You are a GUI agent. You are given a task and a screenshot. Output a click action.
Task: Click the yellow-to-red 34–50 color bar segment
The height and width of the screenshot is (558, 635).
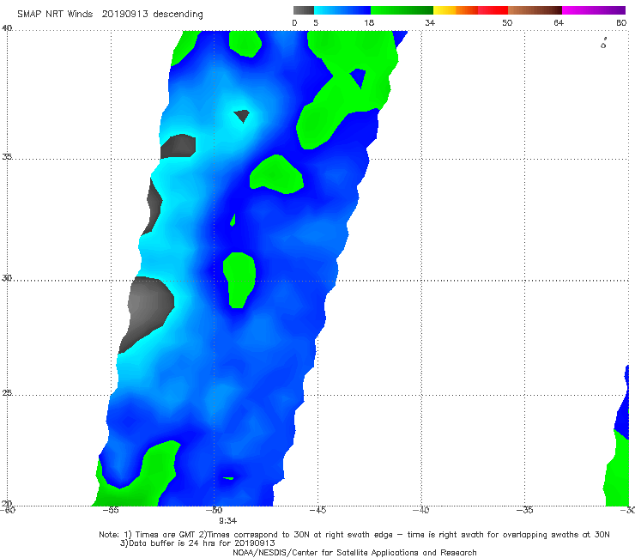tap(470, 10)
